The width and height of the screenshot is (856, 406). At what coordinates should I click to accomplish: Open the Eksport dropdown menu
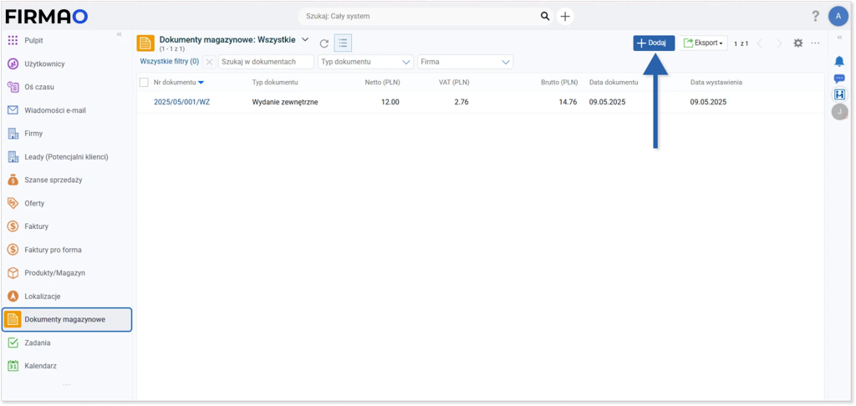pos(704,43)
